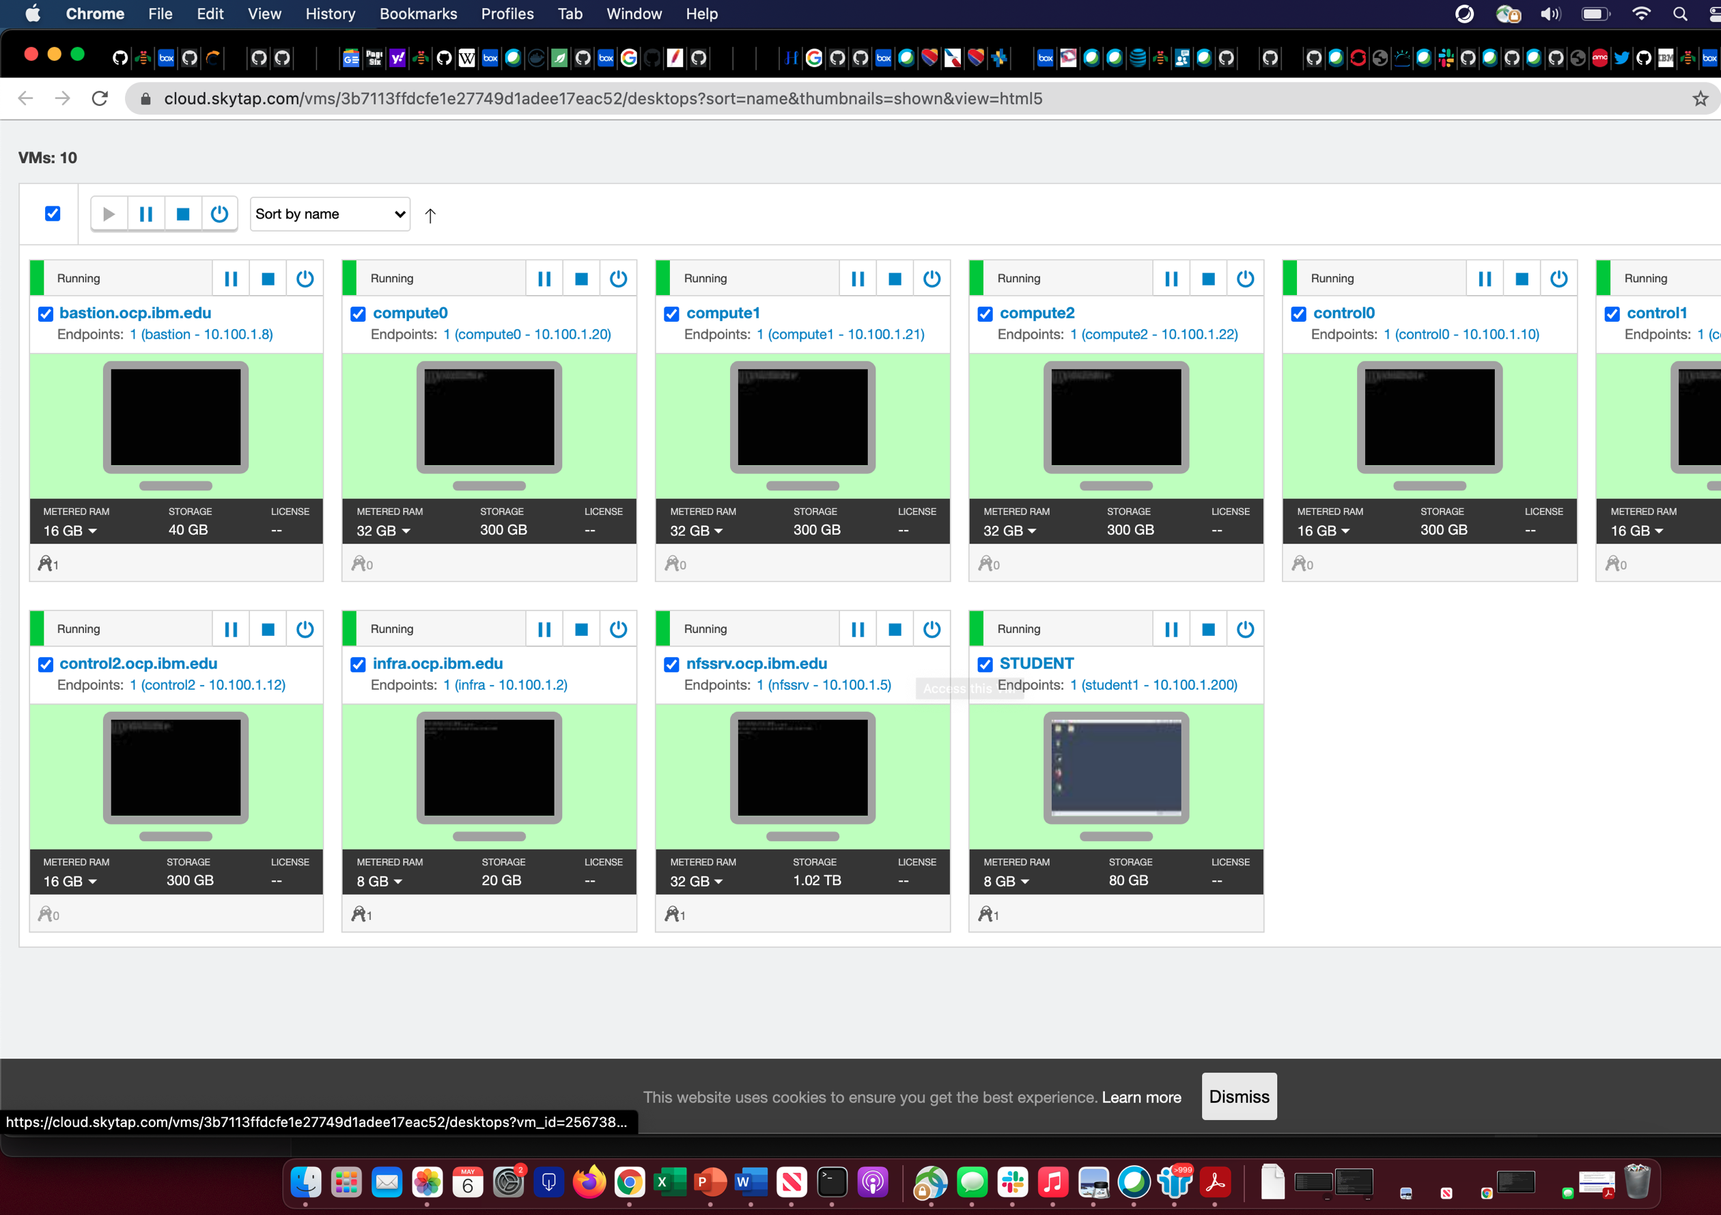The image size is (1721, 1215).
Task: Stop the infra.ocp.ibm.edu VM
Action: click(581, 630)
